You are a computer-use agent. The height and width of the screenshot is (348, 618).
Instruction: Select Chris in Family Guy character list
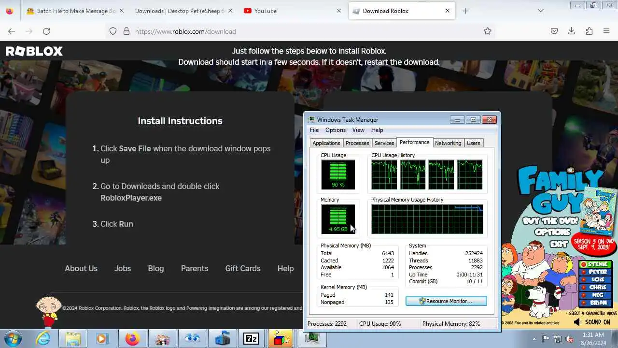[596, 288]
